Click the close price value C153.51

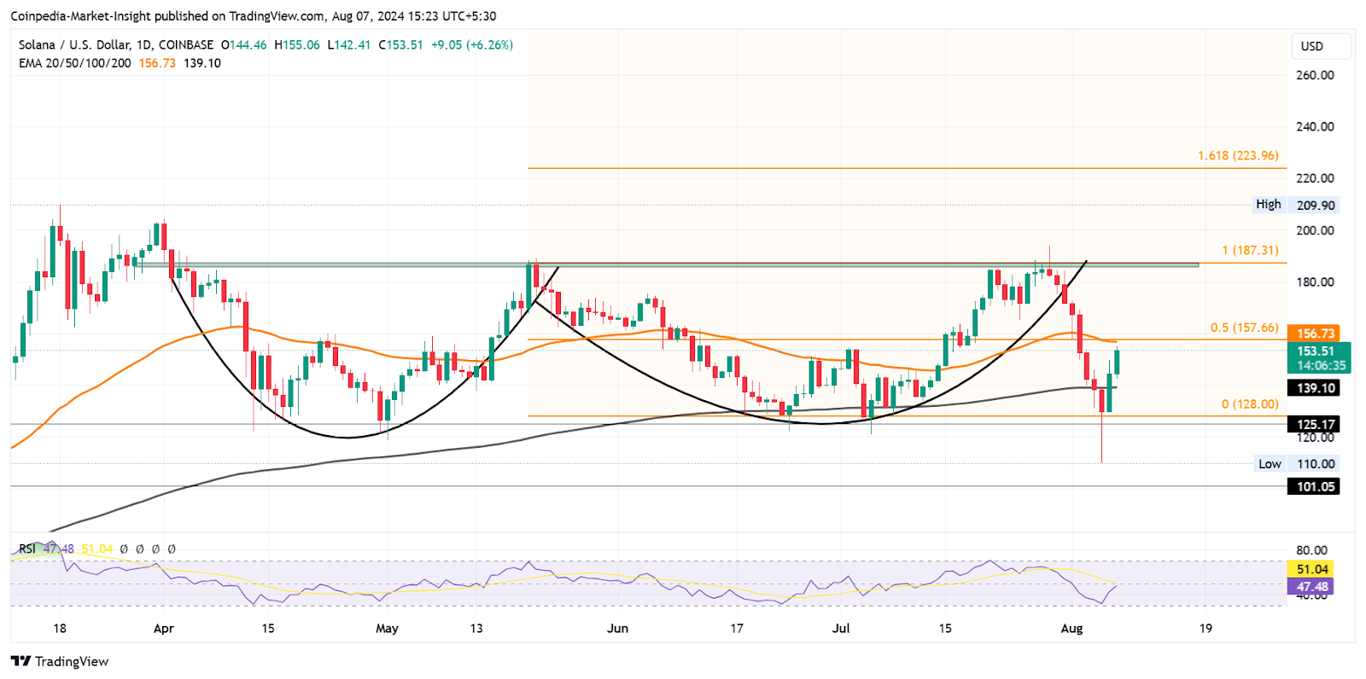pos(400,44)
